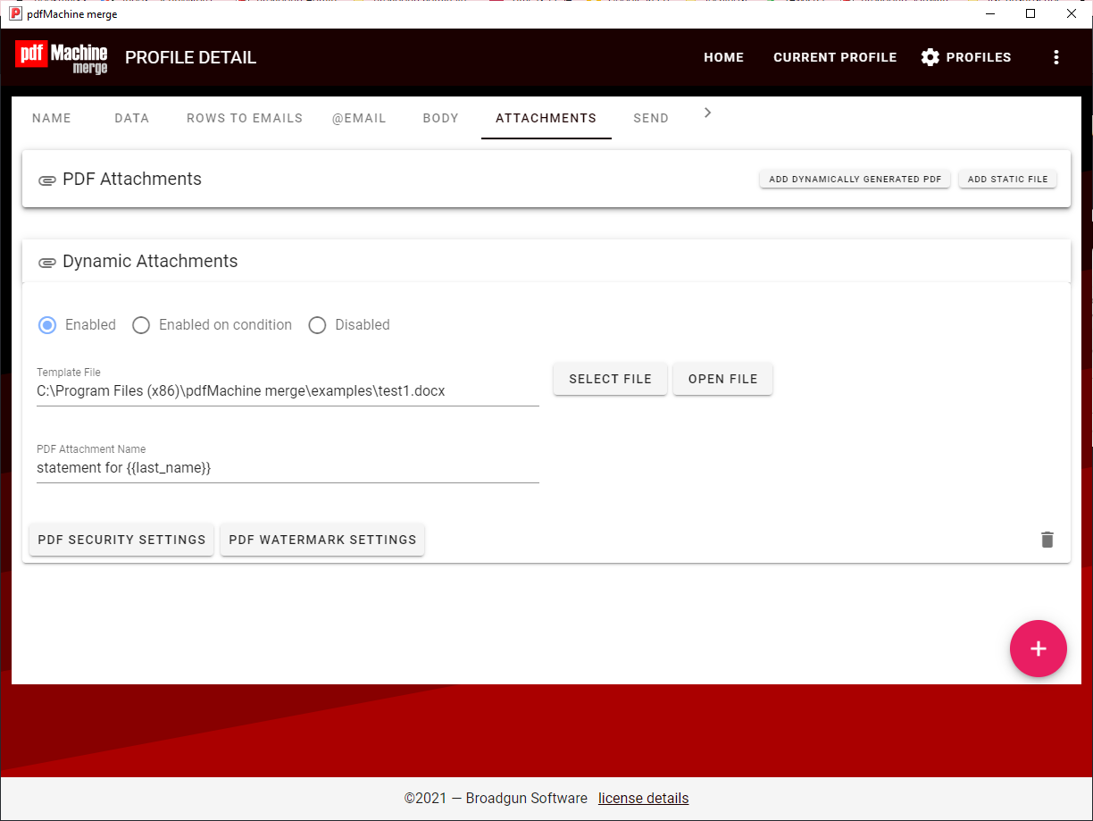Viewport: 1093px width, 821px height.
Task: Open the Rows to Emails tab
Action: 245,118
